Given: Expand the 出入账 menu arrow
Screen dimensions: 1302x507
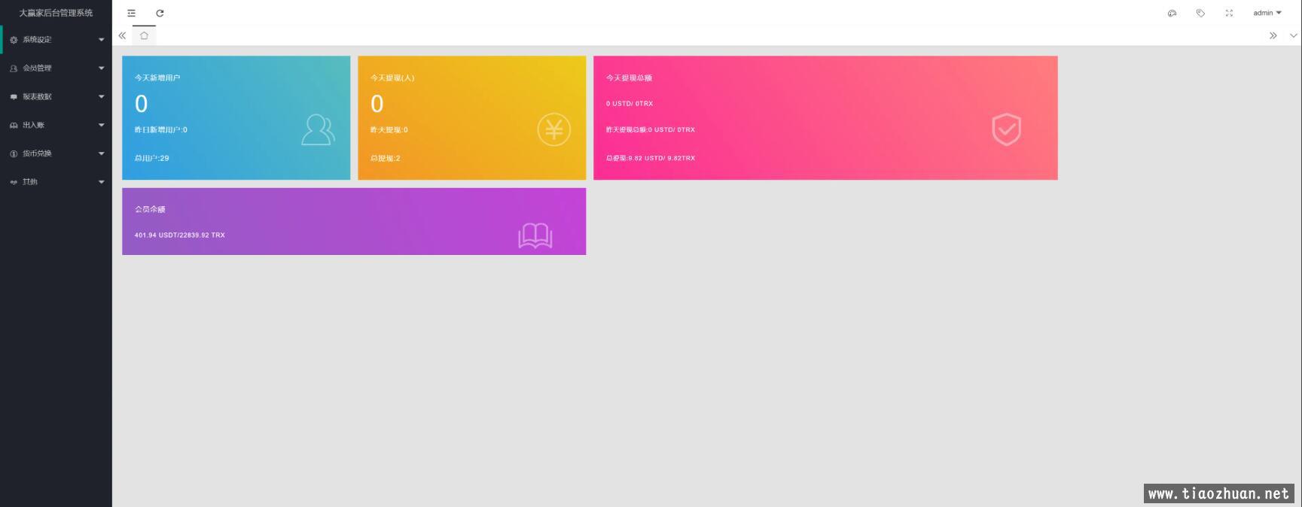Looking at the screenshot, I should (102, 126).
